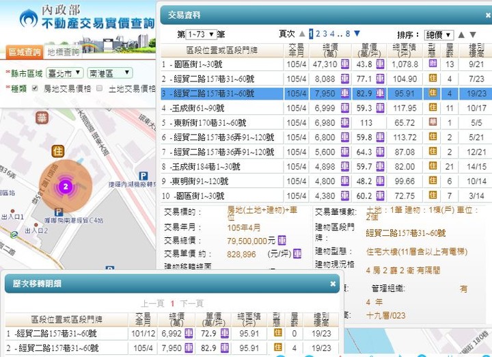Go to next pages with blue down triangle
The image size is (492, 357).
[357, 34]
